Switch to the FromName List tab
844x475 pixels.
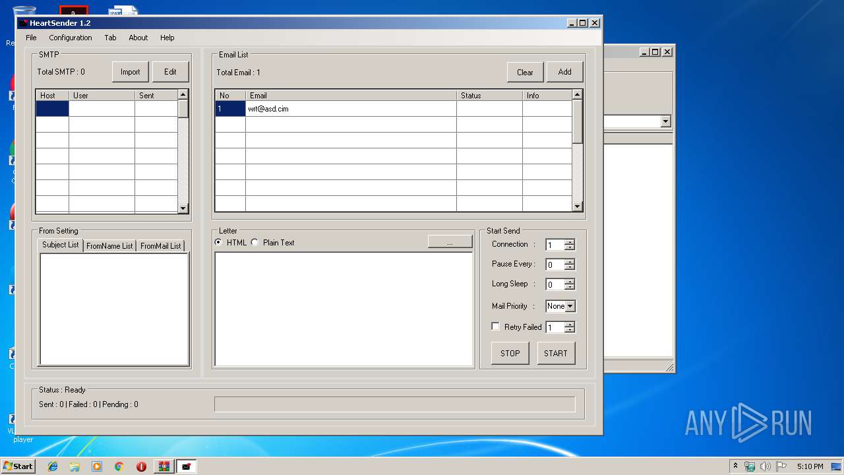109,246
